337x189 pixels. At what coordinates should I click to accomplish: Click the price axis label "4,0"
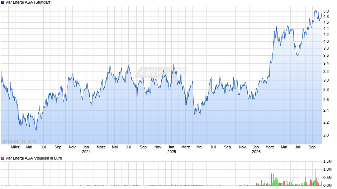[326, 41]
